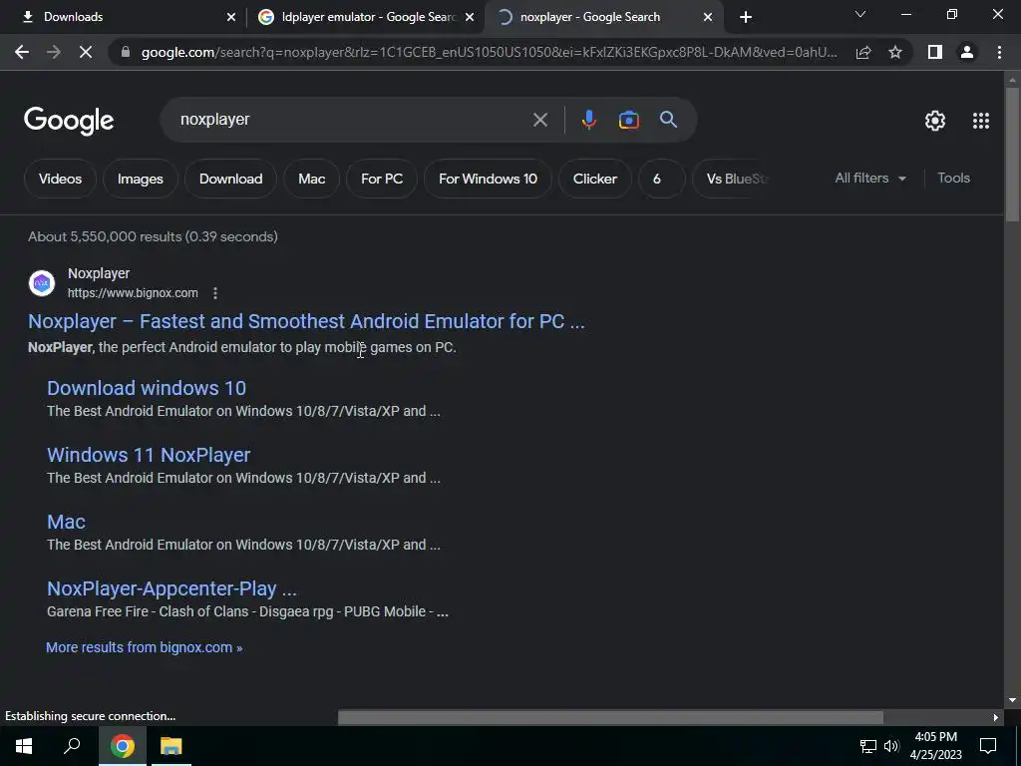This screenshot has width=1021, height=766.
Task: Click the Chrome taskbar icon
Action: [122, 746]
